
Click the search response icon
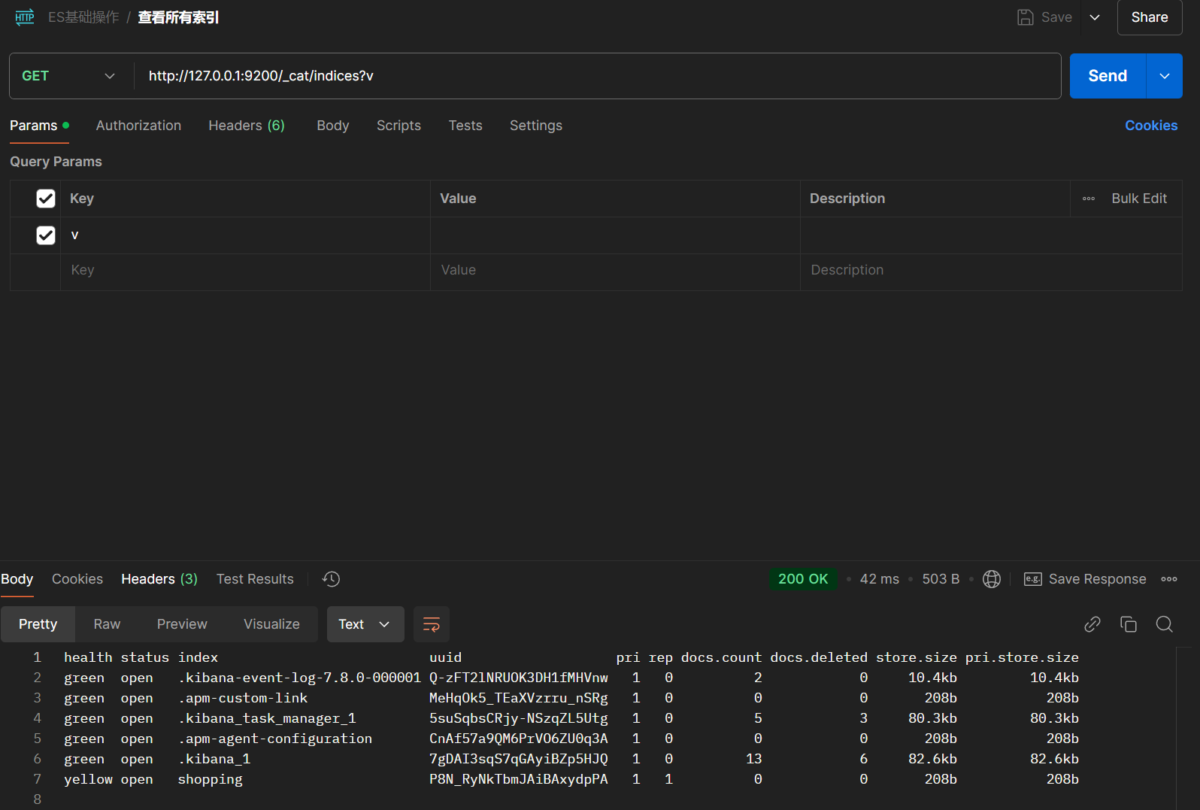(x=1164, y=624)
